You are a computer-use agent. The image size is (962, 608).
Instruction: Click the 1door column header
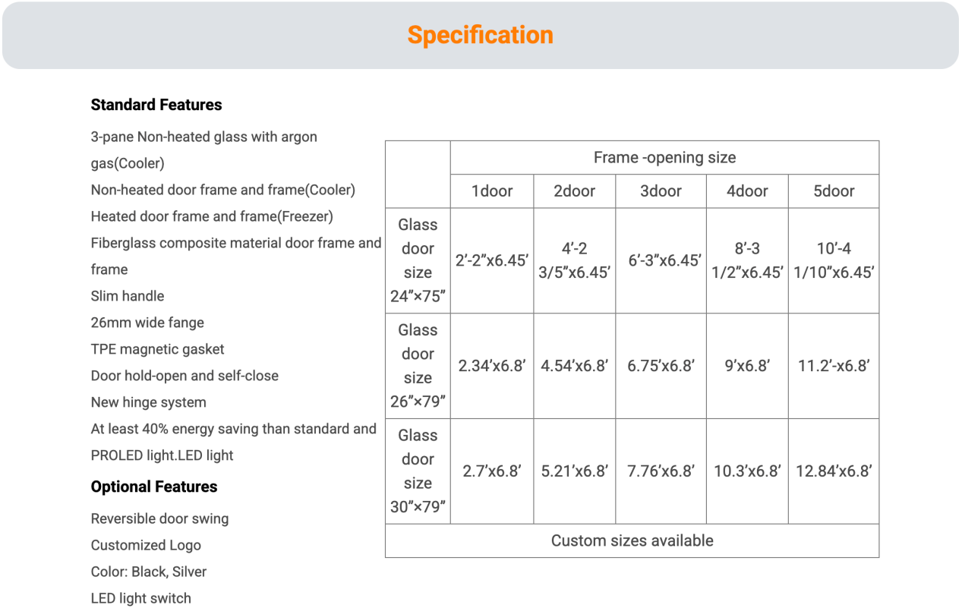pos(492,191)
